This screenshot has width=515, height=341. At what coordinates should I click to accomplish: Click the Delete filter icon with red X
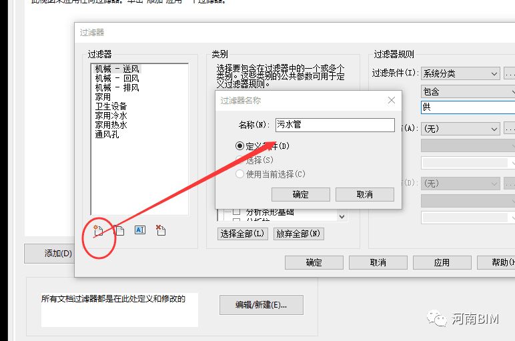coord(161,230)
